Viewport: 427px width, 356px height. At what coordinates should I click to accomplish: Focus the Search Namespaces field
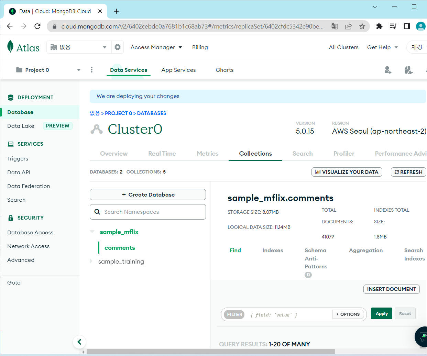click(x=148, y=212)
